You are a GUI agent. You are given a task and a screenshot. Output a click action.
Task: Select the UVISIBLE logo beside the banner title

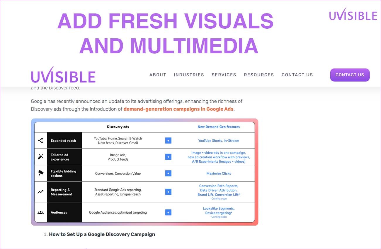click(353, 14)
